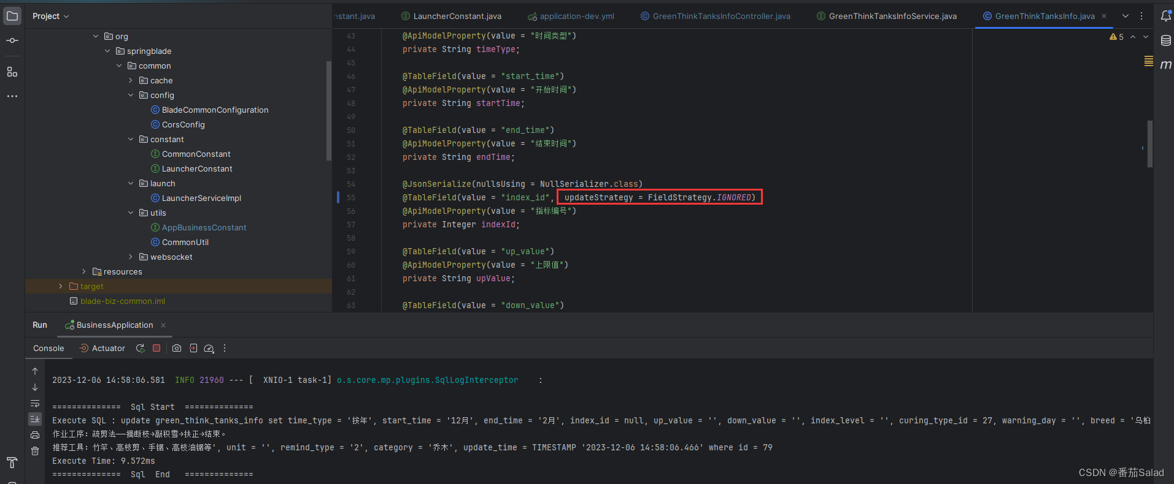This screenshot has width=1174, height=484.
Task: Click the reader mode lines icon
Action: pos(1149,61)
